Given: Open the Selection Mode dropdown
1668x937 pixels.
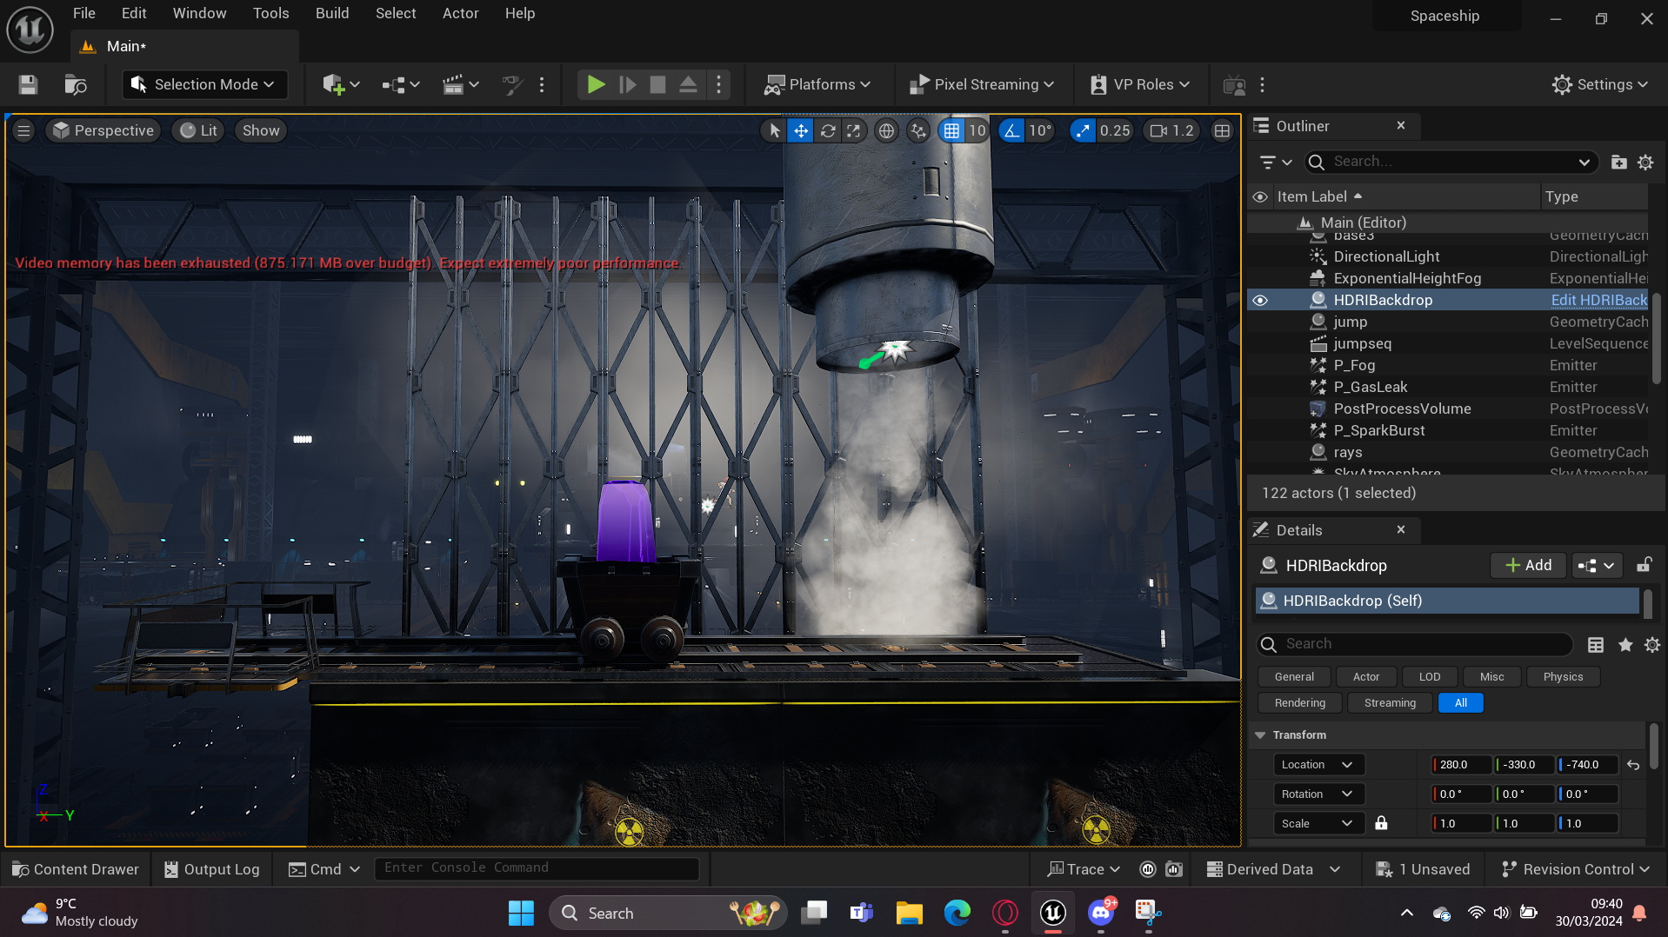Looking at the screenshot, I should pos(203,84).
